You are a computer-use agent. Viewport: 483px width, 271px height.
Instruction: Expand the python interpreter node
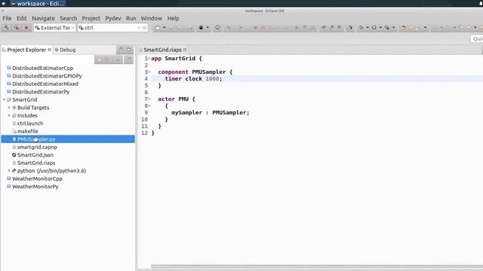coord(9,171)
